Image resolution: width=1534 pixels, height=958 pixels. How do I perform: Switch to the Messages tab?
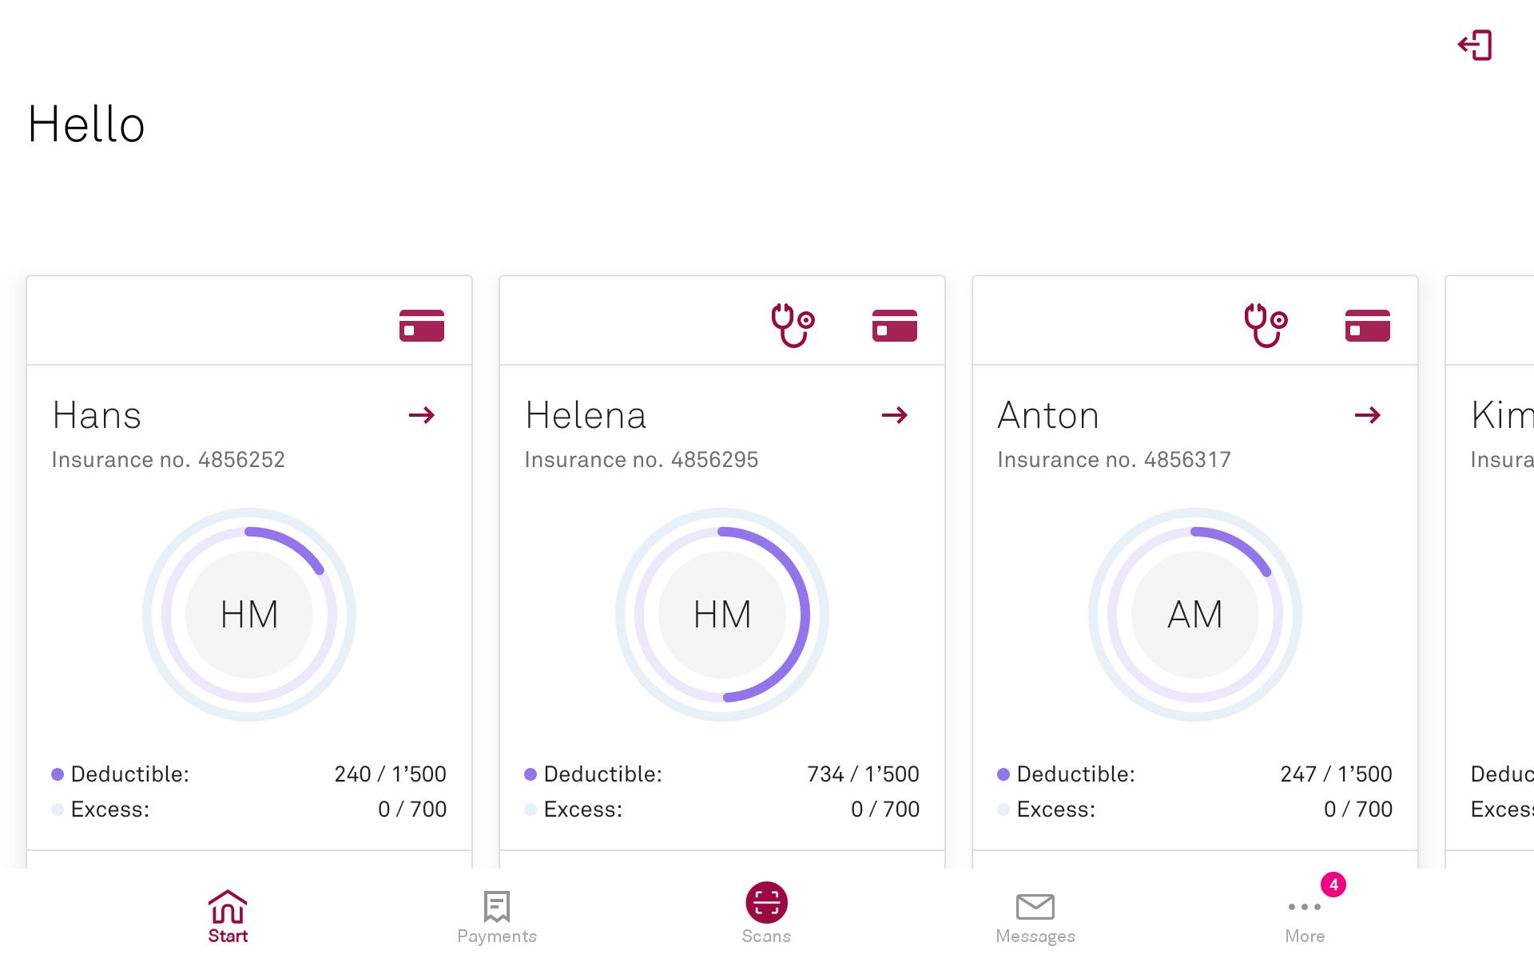click(x=1035, y=916)
